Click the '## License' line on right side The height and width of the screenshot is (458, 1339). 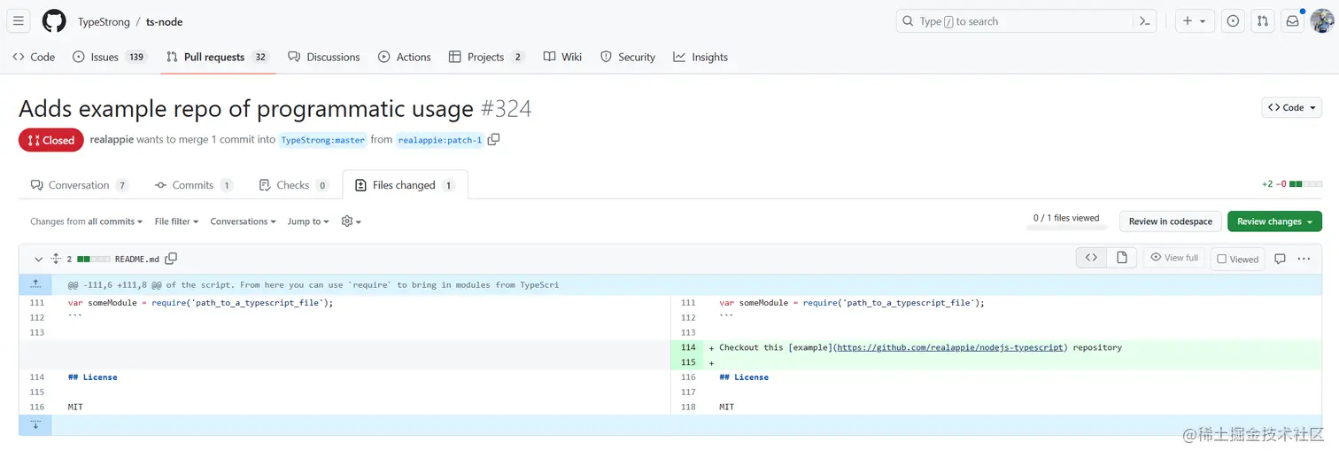click(x=744, y=377)
